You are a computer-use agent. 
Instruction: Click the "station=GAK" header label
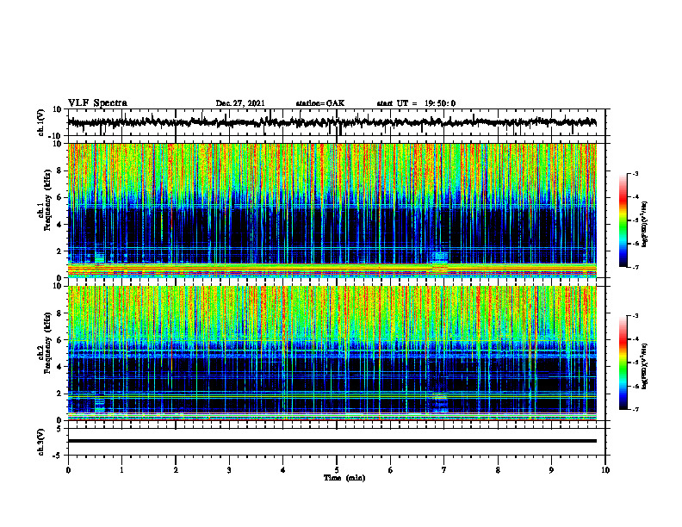click(320, 103)
